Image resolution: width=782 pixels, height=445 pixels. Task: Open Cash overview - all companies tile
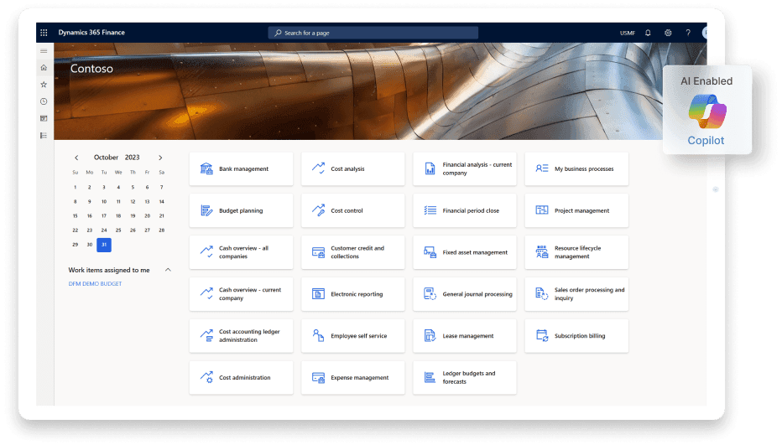click(241, 252)
